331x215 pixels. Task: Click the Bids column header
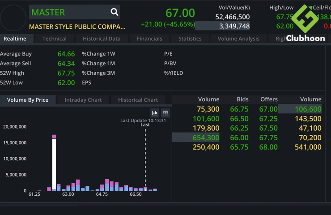click(x=242, y=99)
